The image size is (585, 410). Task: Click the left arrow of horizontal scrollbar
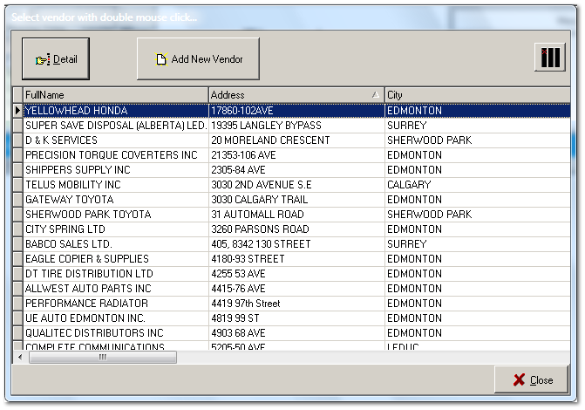[x=20, y=357]
